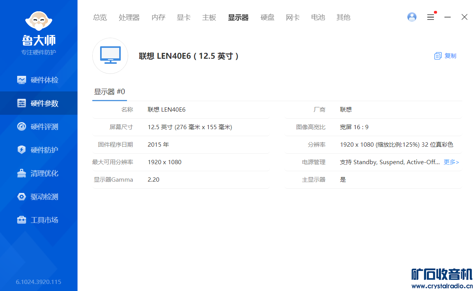Switch to the 处理器 tab

(x=129, y=17)
